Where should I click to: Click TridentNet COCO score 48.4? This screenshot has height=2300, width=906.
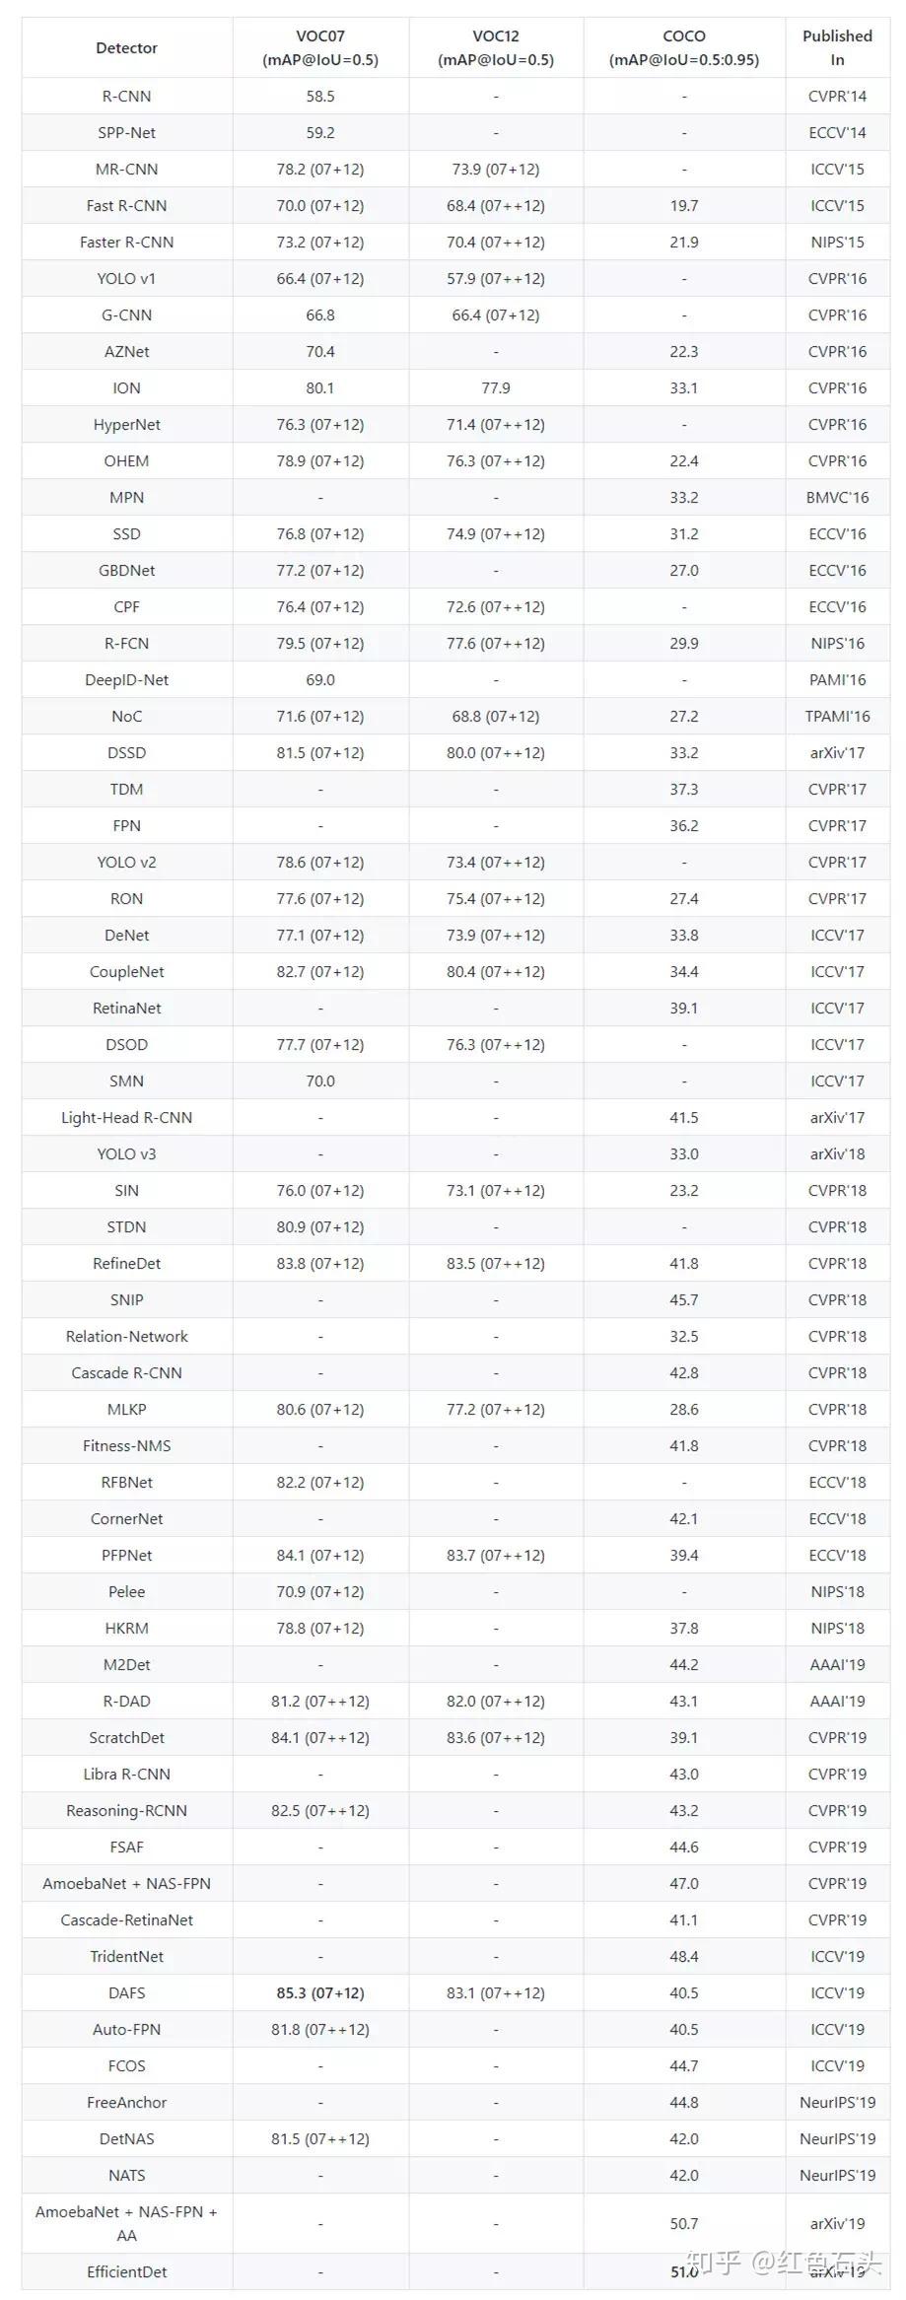(683, 1956)
